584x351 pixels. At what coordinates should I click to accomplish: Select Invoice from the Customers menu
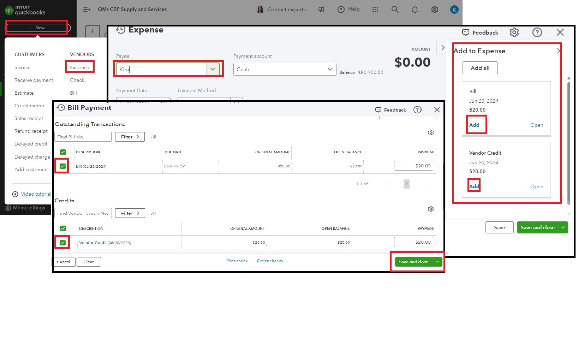(22, 67)
